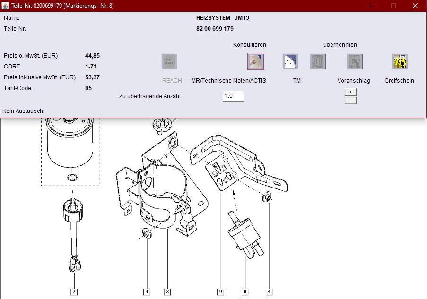Close the Teile-Nr. 8200699179 dialog
The height and width of the screenshot is (299, 427).
point(415,6)
